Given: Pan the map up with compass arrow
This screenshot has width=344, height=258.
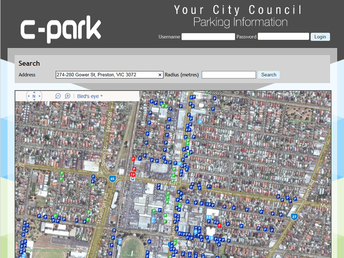Looking at the screenshot, I should [x=34, y=91].
